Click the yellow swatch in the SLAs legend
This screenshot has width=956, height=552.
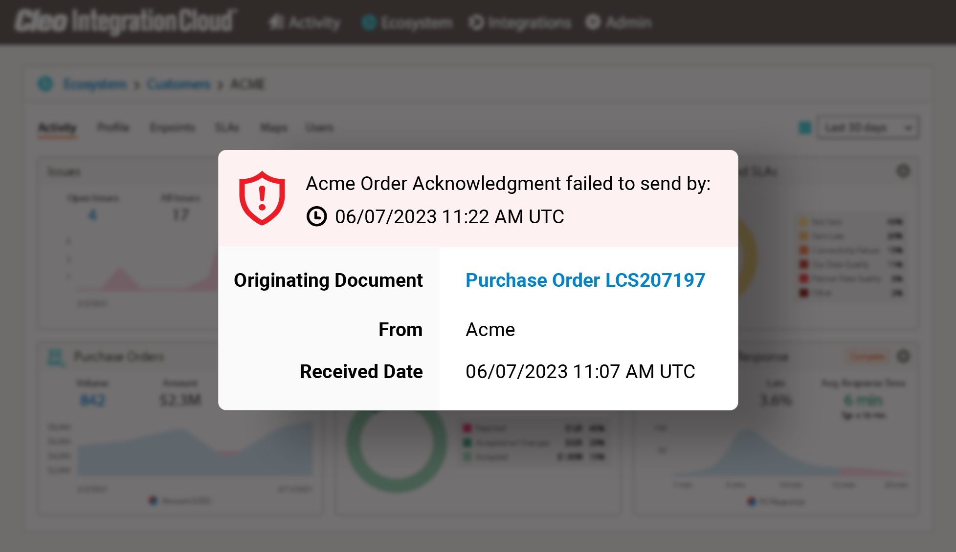pyautogui.click(x=803, y=221)
